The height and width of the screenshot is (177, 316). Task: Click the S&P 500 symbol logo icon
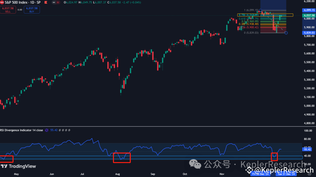click(2, 2)
